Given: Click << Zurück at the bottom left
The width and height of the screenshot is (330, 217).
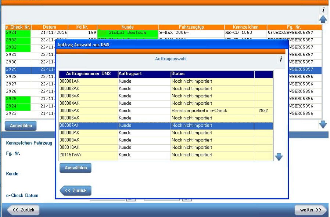Looking at the screenshot, I should coord(23,210).
